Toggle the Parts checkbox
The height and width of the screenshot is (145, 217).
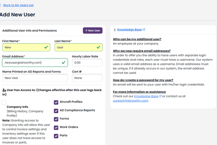pos(56,136)
